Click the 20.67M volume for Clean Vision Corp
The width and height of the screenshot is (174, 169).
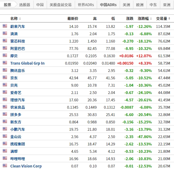[164, 166]
